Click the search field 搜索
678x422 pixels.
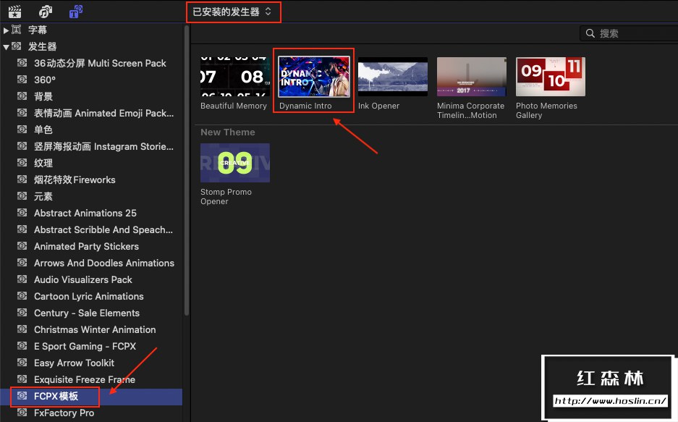(629, 33)
